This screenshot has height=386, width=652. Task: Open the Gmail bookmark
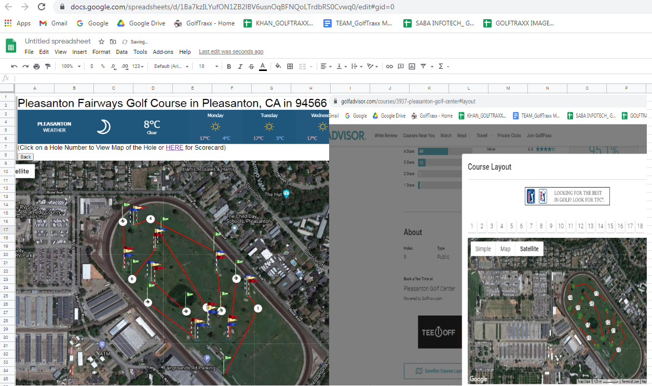click(x=53, y=23)
